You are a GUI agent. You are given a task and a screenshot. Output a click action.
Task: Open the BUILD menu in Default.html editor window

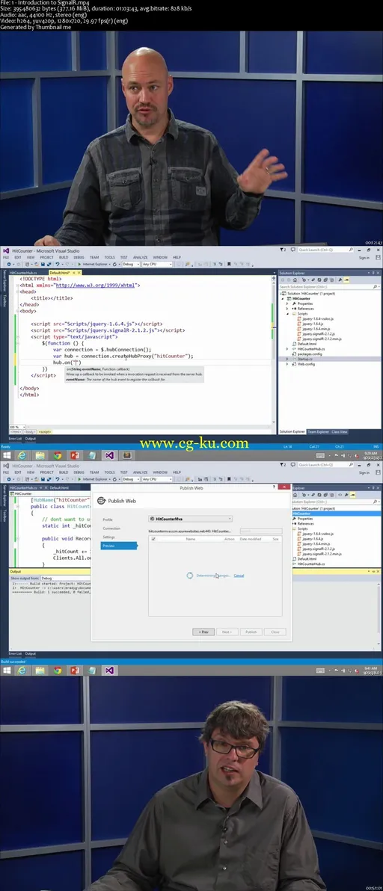click(x=64, y=257)
